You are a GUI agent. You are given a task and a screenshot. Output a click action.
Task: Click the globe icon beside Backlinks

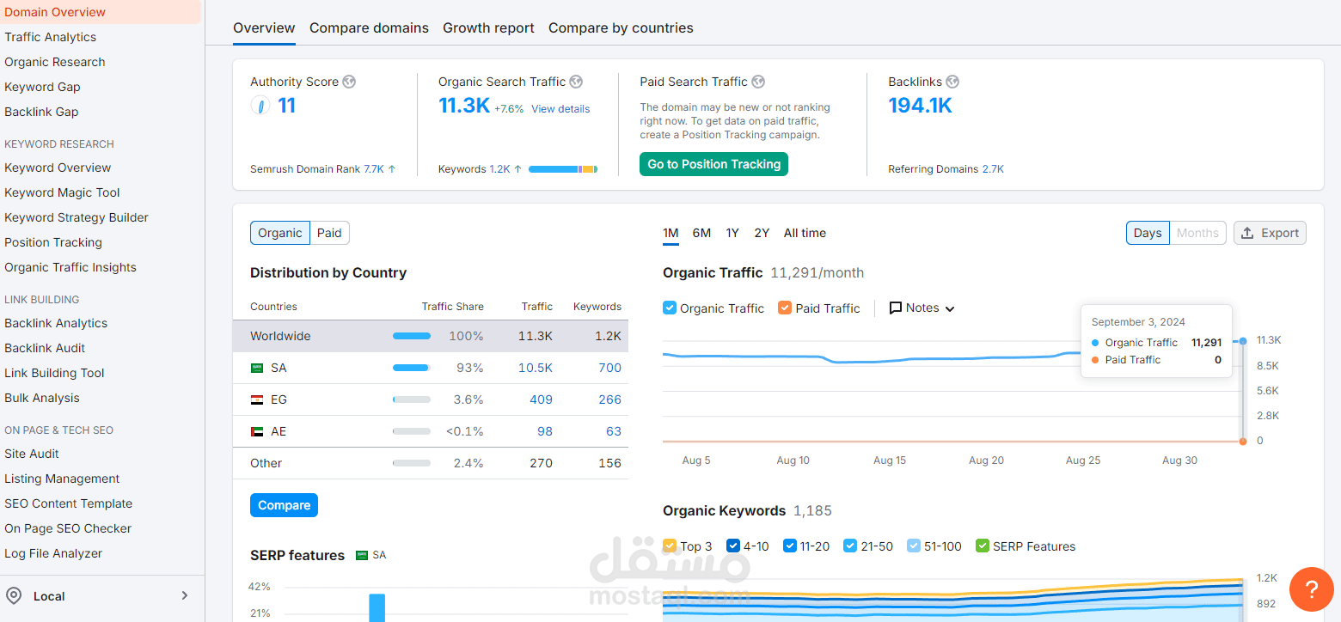tap(952, 82)
